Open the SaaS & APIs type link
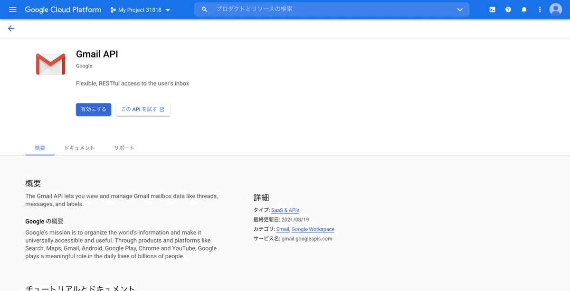The image size is (570, 291). click(x=285, y=210)
